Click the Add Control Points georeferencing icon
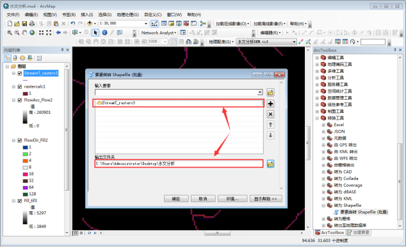This screenshot has width=406, height=247. tap(300, 42)
